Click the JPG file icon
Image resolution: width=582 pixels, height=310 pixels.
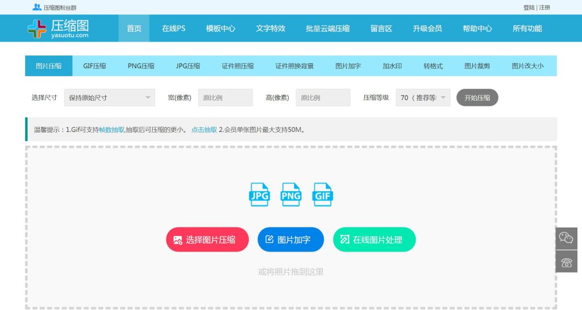[x=259, y=195]
